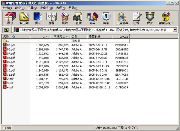Sort by the 大小 column header

coord(40,36)
